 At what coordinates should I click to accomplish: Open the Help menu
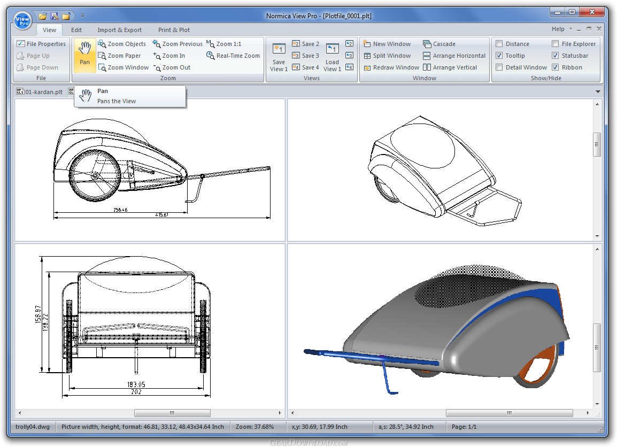[558, 29]
